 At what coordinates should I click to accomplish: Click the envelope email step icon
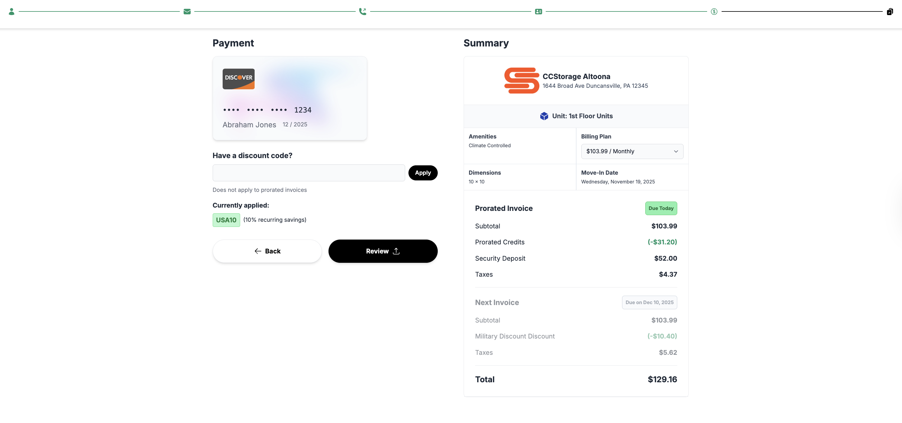(x=187, y=11)
